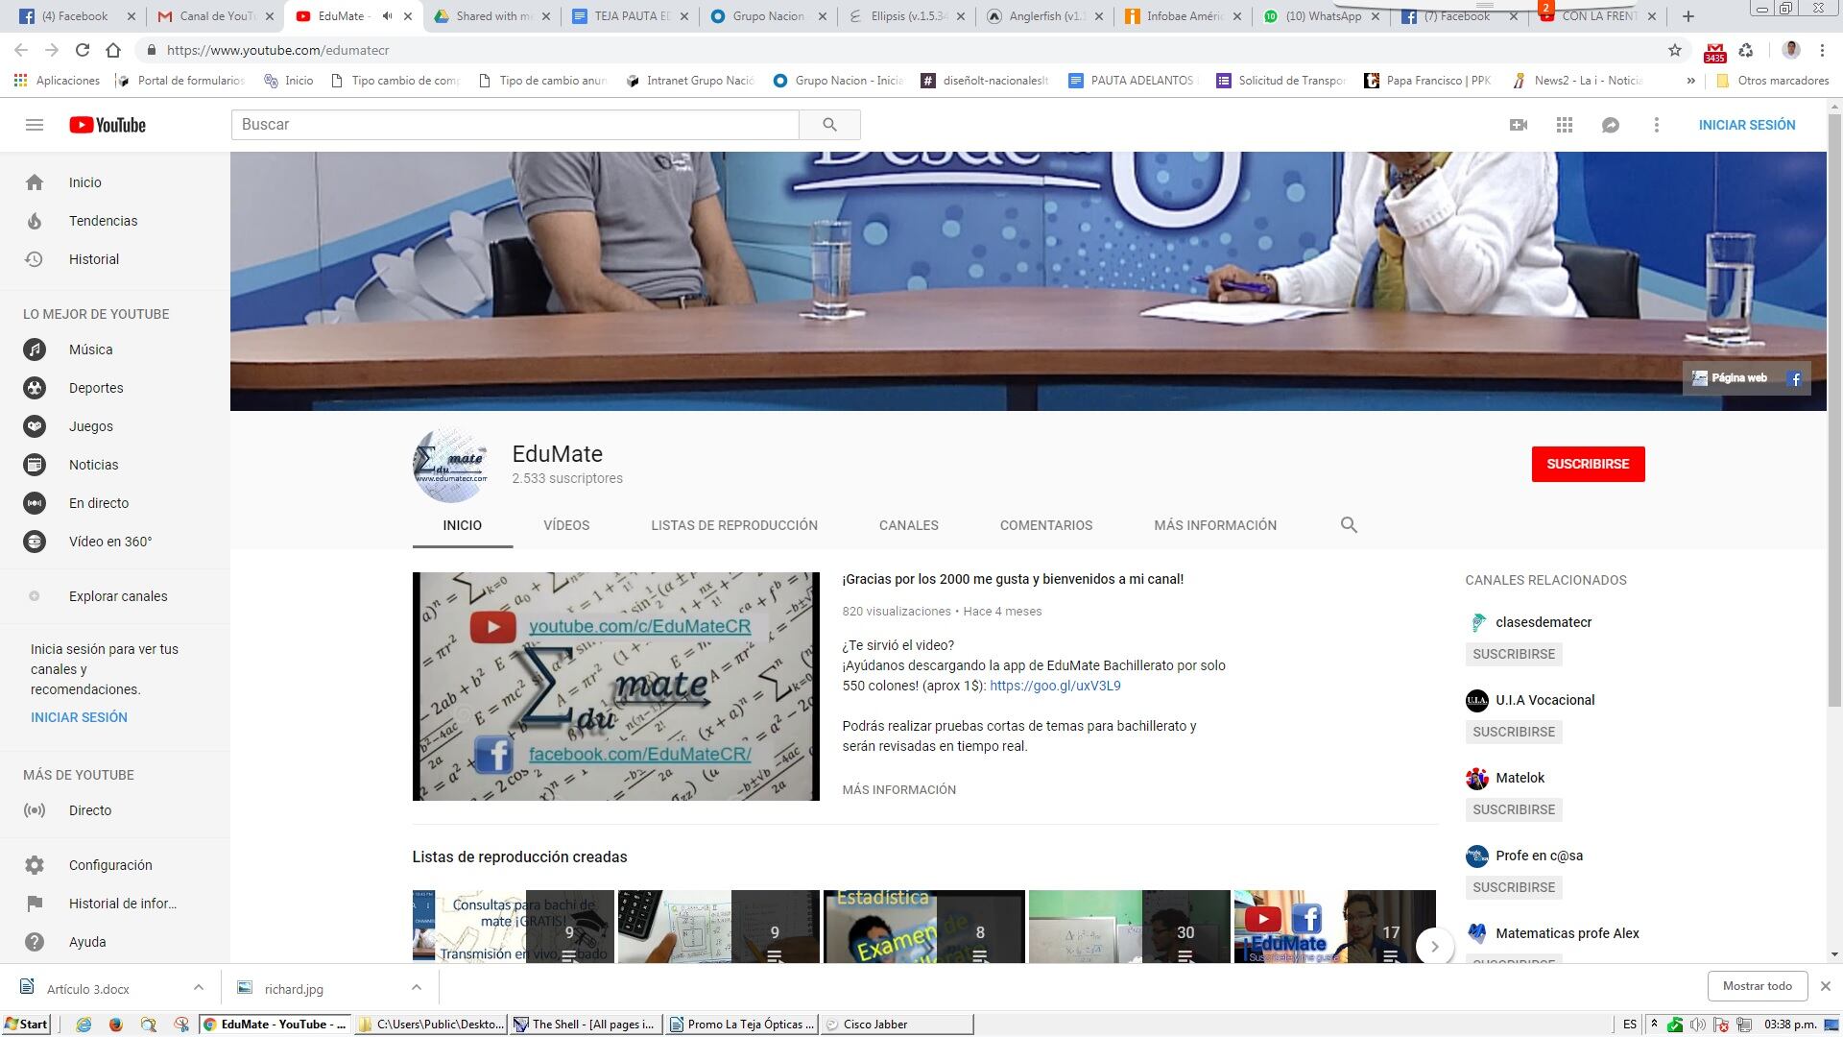1843x1037 pixels.
Task: Open the goo.gl/uxV3L9 link
Action: click(x=1054, y=686)
